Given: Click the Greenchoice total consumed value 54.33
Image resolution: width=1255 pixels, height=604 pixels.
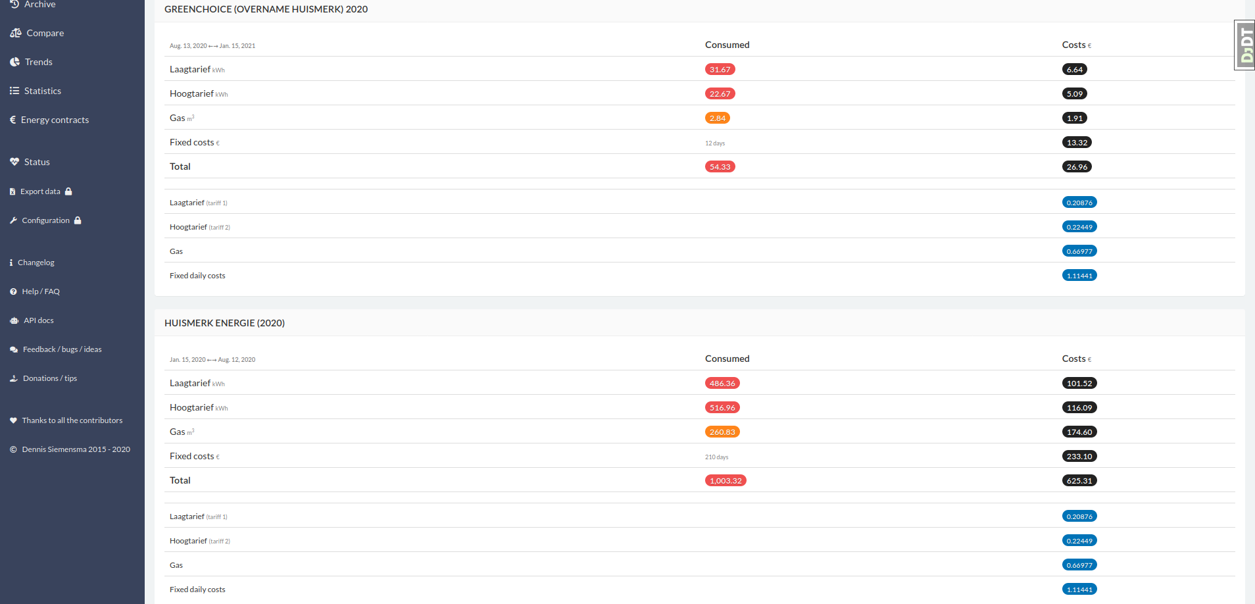Looking at the screenshot, I should click(720, 166).
